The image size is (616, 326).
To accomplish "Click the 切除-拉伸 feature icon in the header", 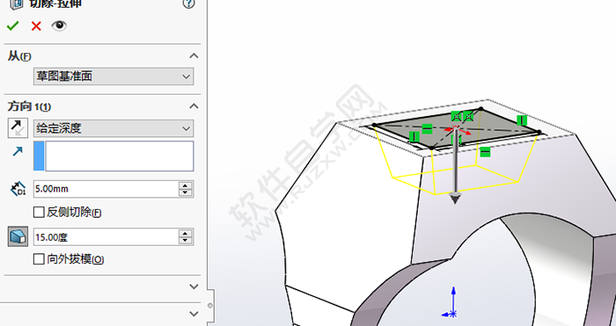I will [17, 4].
